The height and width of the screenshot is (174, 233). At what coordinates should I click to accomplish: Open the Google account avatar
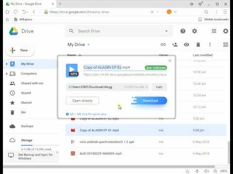tap(226, 31)
